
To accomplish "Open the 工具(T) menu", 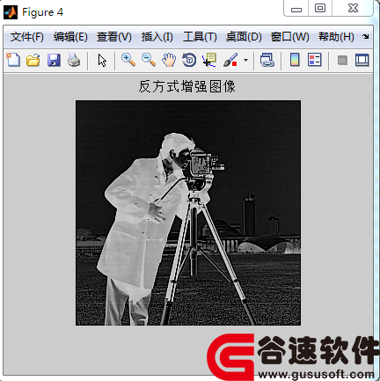I will tap(200, 37).
